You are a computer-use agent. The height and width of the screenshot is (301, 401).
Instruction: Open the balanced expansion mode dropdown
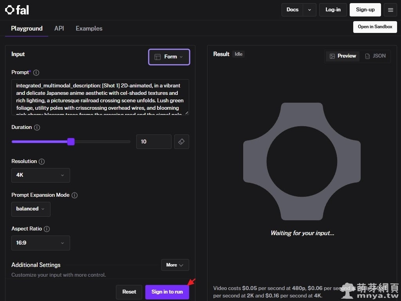tap(31, 209)
